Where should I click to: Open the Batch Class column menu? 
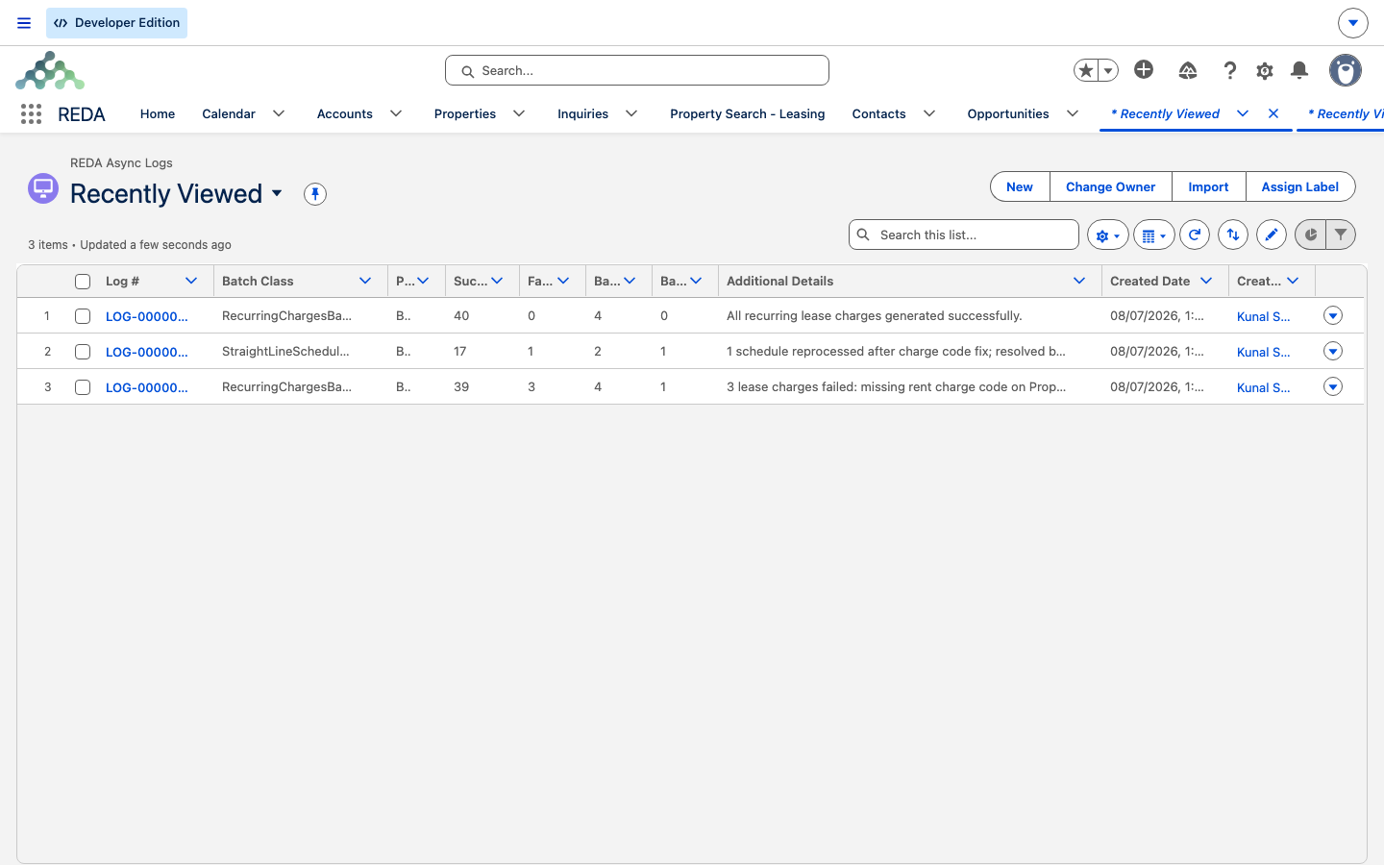[x=365, y=281]
